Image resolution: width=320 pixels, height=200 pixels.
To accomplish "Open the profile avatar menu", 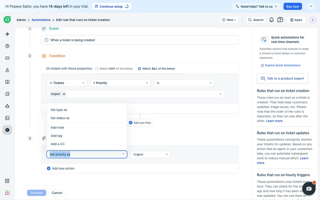I will coord(313,20).
